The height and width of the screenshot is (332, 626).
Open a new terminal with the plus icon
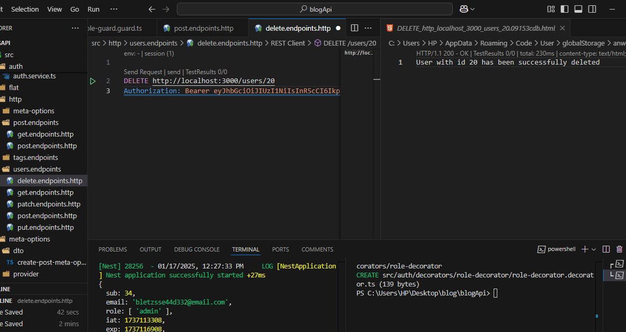584,249
